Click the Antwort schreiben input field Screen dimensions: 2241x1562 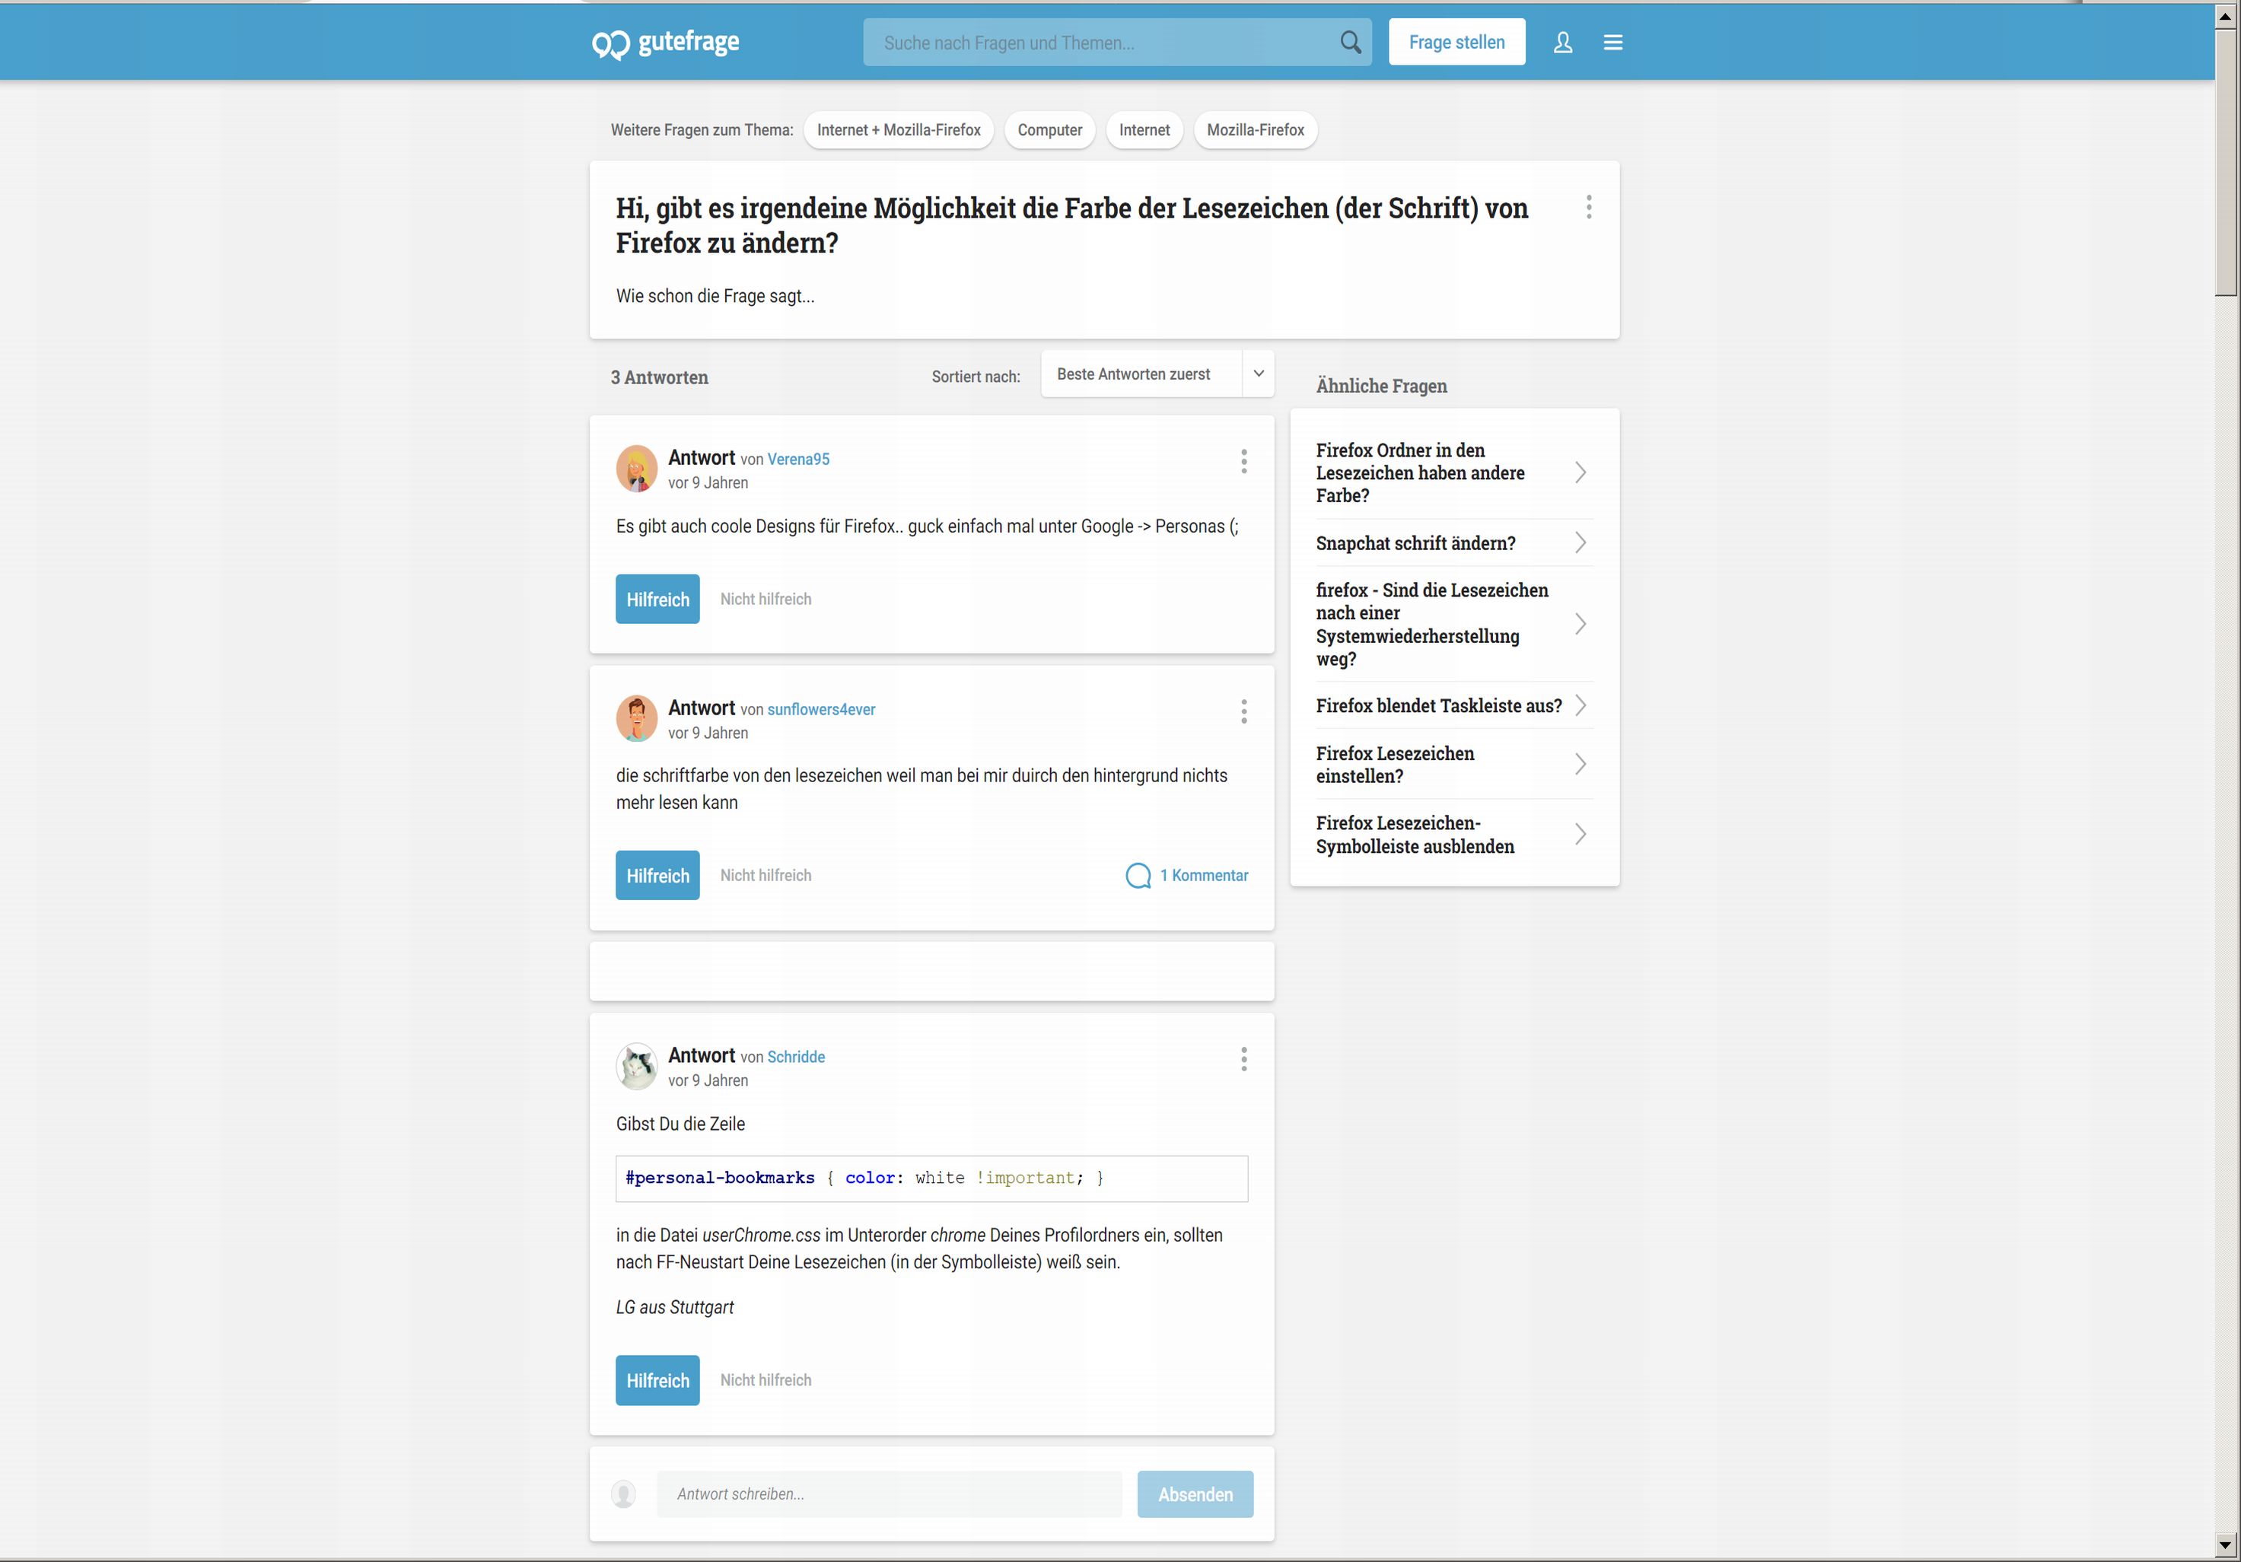coord(888,1494)
